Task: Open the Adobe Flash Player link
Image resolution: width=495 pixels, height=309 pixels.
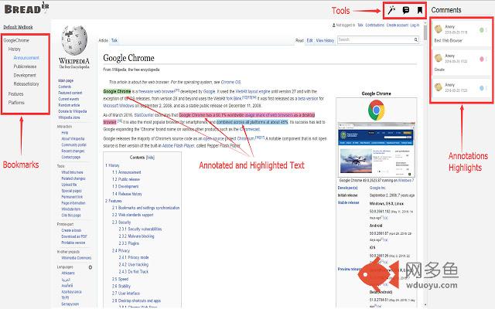Action: pyautogui.click(x=178, y=146)
